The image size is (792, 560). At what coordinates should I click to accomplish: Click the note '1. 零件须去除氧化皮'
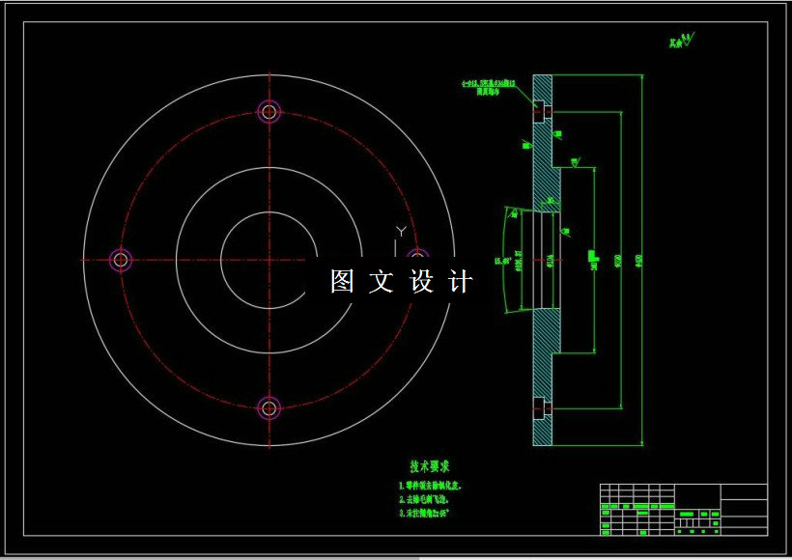pyautogui.click(x=431, y=486)
